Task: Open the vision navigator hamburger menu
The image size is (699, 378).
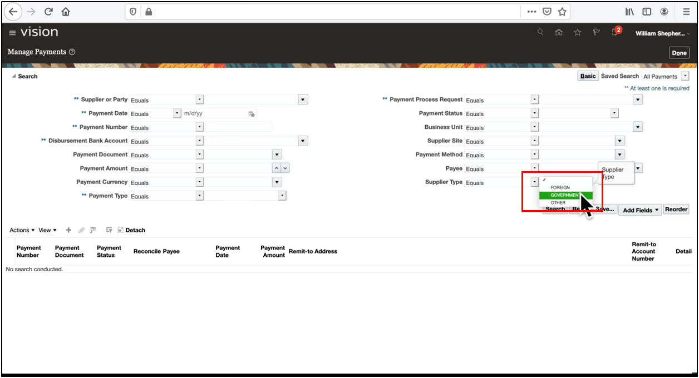Action: coord(12,33)
